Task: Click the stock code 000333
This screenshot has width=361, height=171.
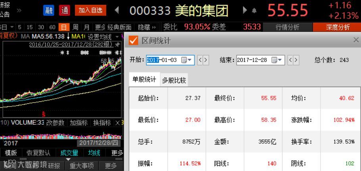Action: 150,11
